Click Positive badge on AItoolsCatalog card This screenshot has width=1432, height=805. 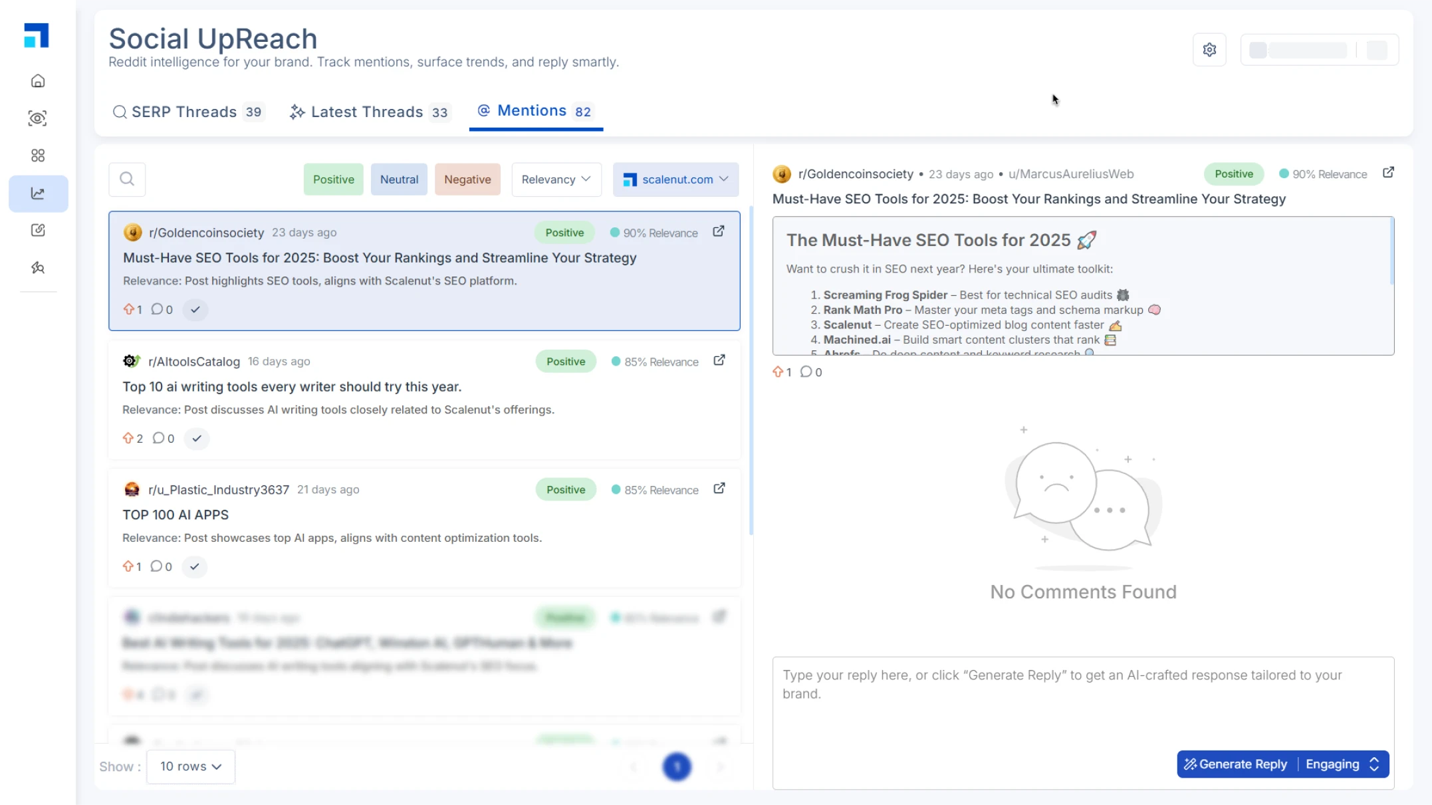566,362
